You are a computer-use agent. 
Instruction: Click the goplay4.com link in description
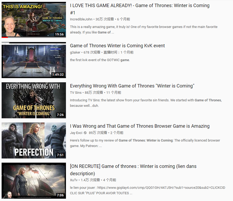click(161, 188)
